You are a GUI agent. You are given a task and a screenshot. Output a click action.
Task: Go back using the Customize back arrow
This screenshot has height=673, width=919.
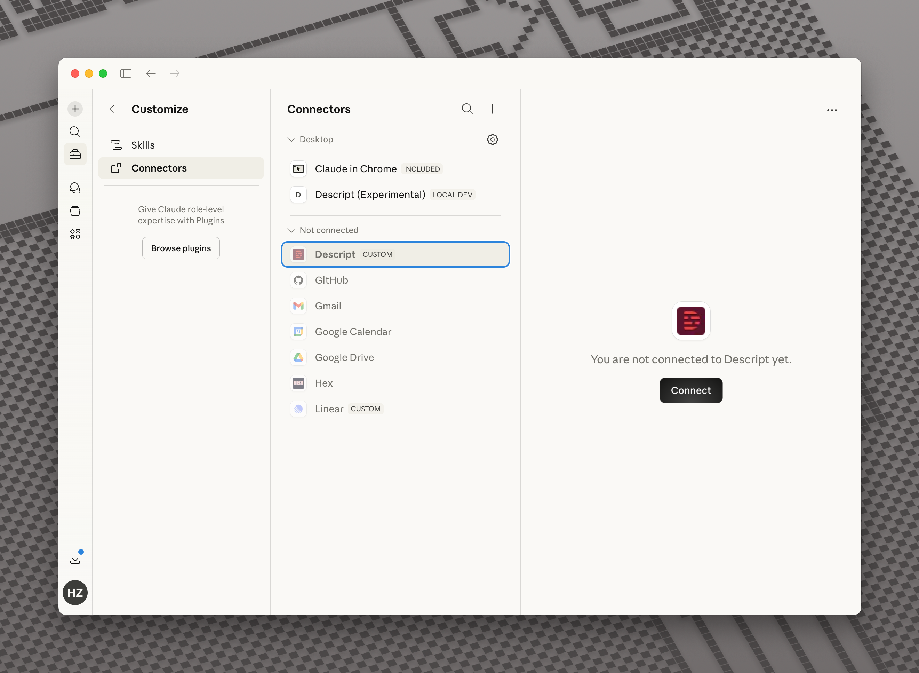pos(114,109)
